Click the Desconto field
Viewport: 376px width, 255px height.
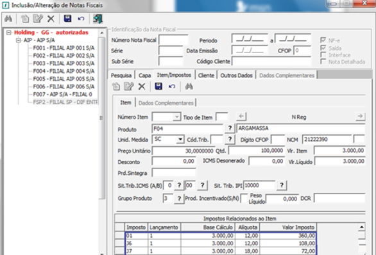coord(174,161)
